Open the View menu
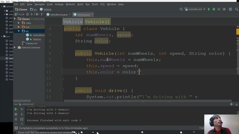239x134 pixels. coord(30,4)
